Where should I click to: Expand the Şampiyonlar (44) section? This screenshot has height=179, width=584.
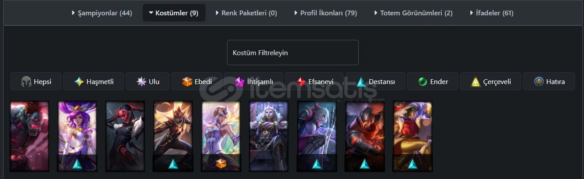point(102,13)
